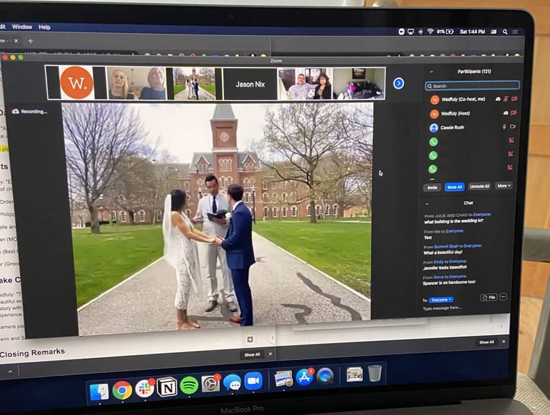Toggle video-off icon on Wedfuly (Co-host, me) row

pos(514,99)
